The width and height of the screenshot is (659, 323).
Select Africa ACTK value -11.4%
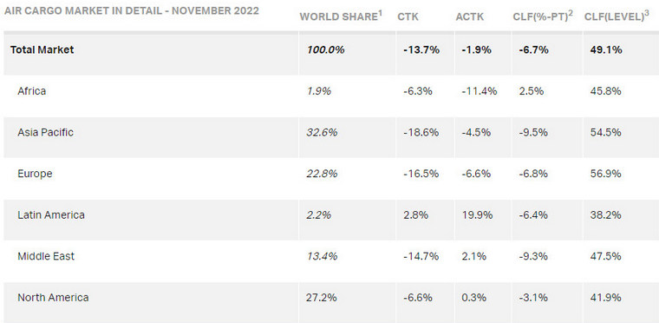(x=480, y=91)
